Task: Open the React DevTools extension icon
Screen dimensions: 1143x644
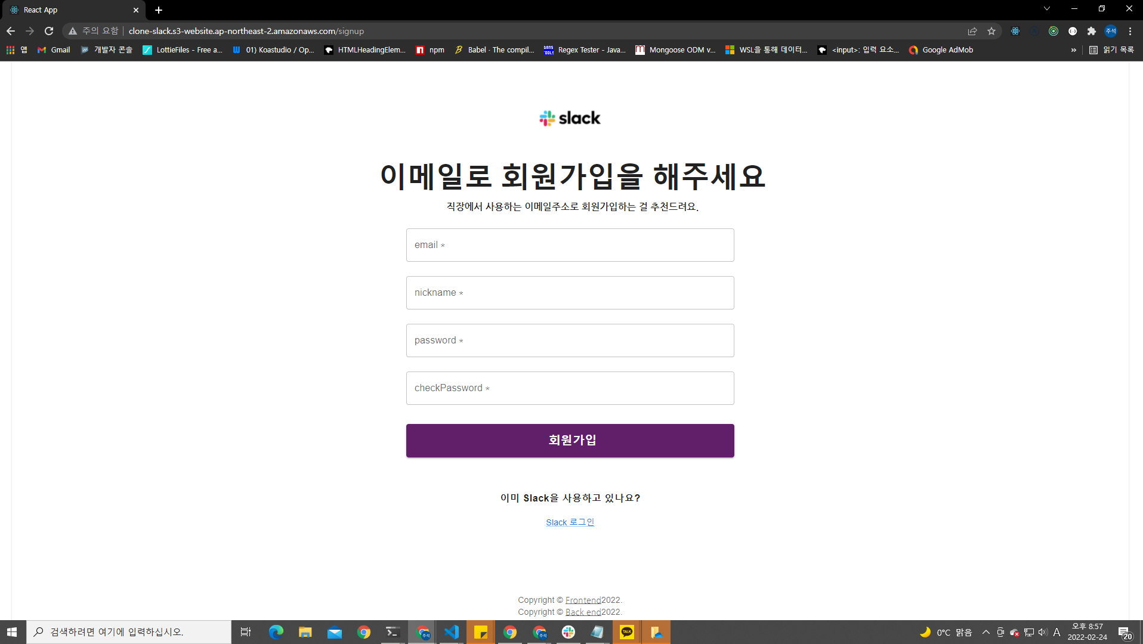Action: [1015, 31]
